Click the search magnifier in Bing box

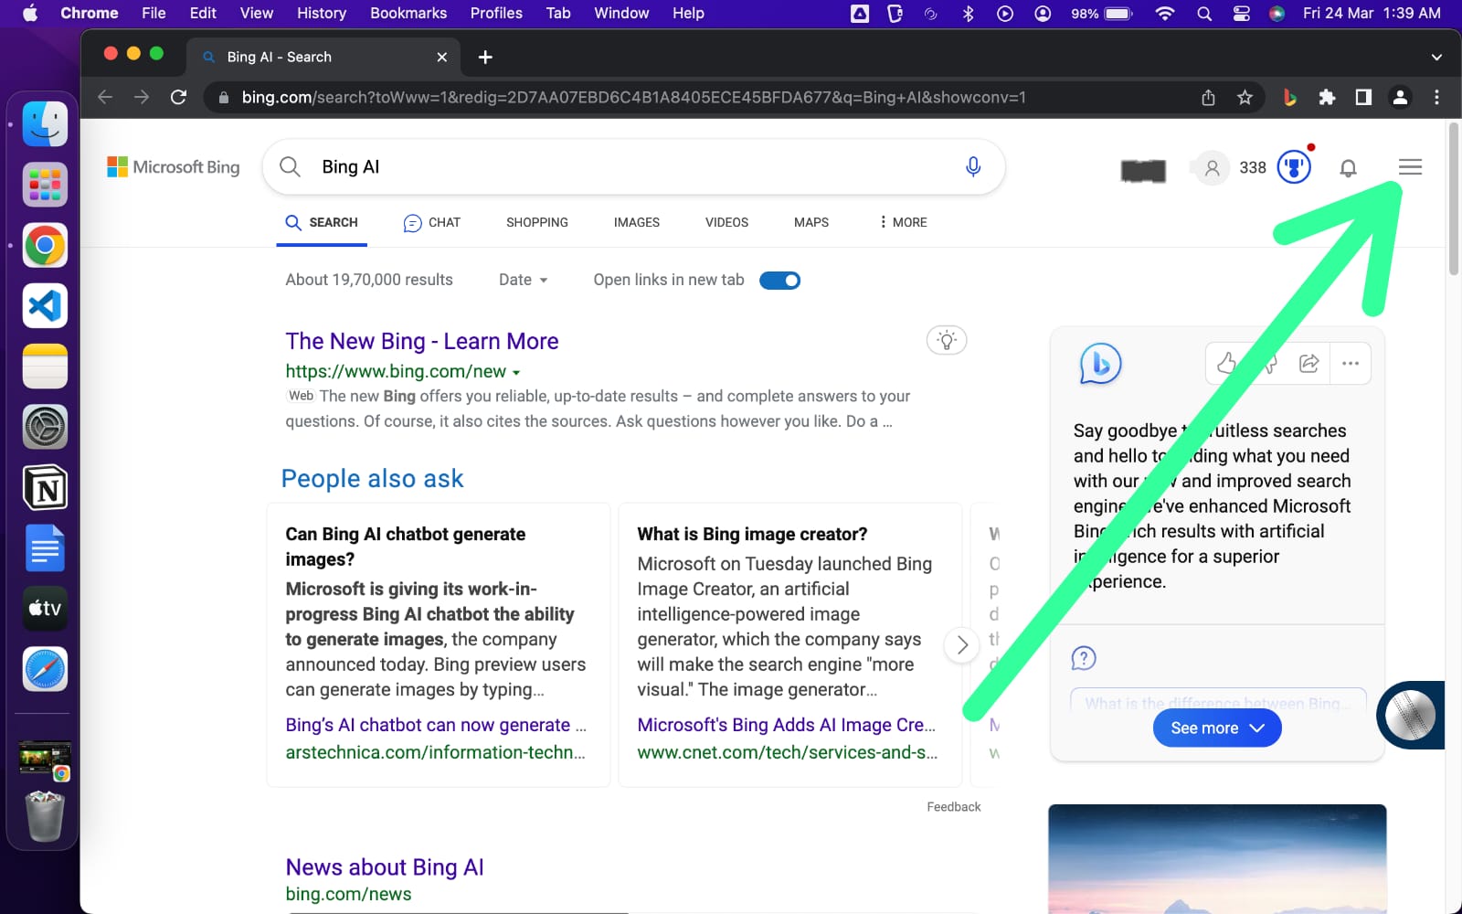pyautogui.click(x=290, y=166)
